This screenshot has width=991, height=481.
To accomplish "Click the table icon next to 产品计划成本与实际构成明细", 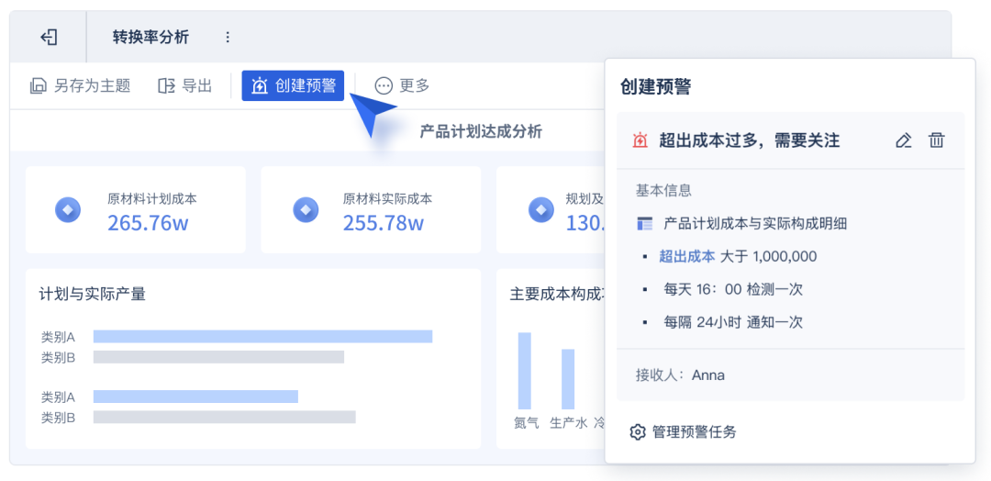I will click(x=645, y=223).
